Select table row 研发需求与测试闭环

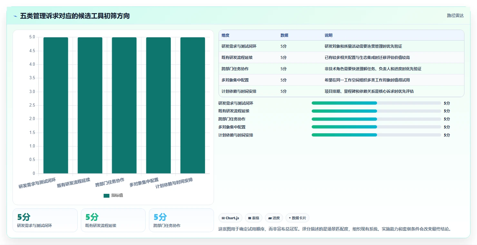pos(341,46)
